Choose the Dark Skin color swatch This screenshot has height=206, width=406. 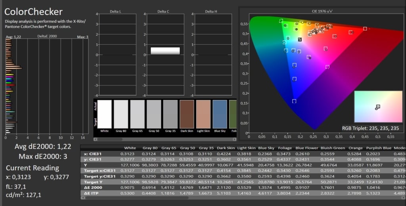click(x=187, y=114)
